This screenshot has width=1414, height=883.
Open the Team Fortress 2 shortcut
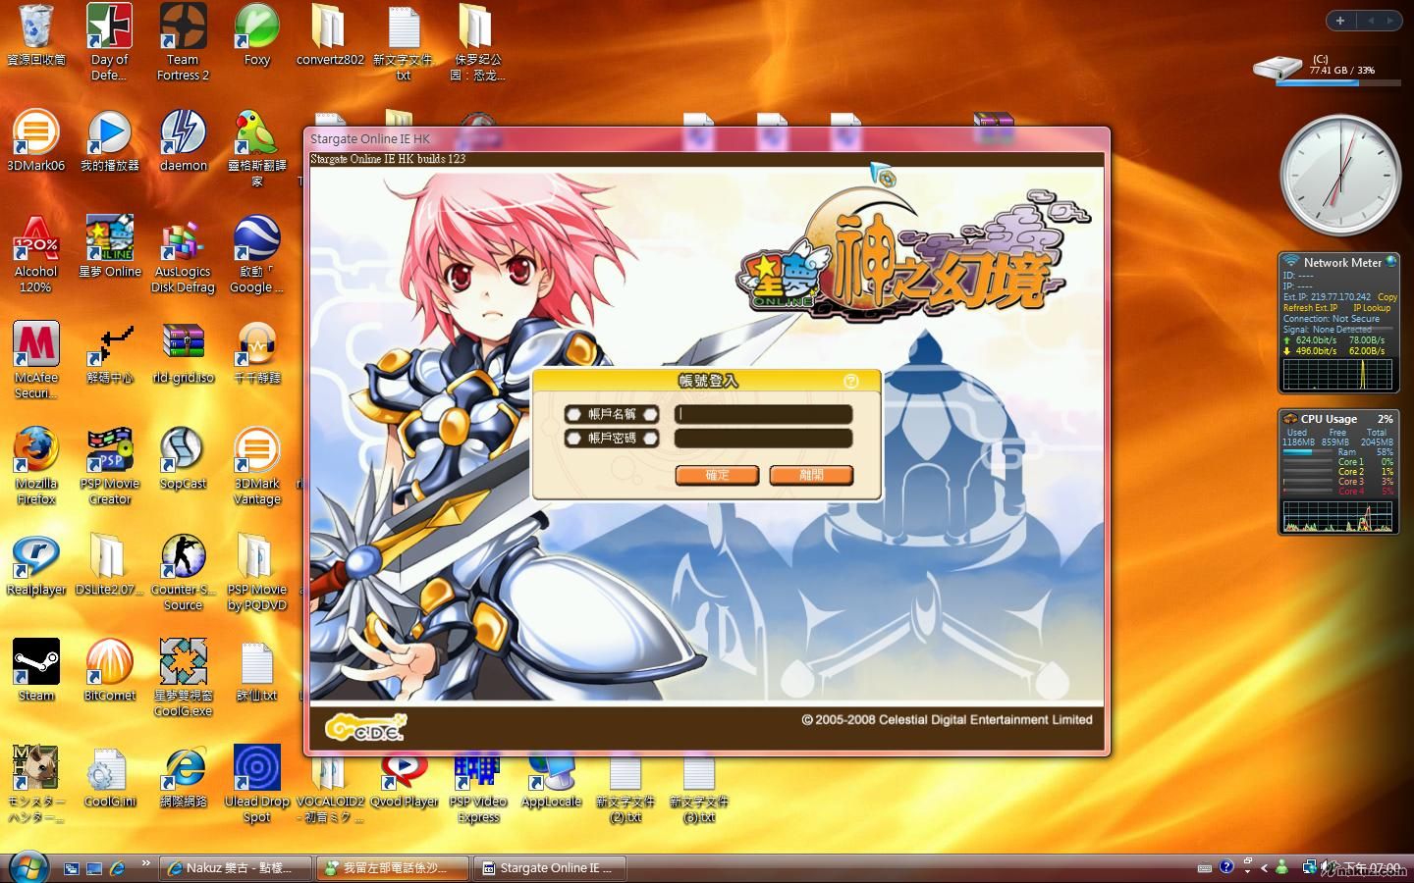(x=183, y=28)
